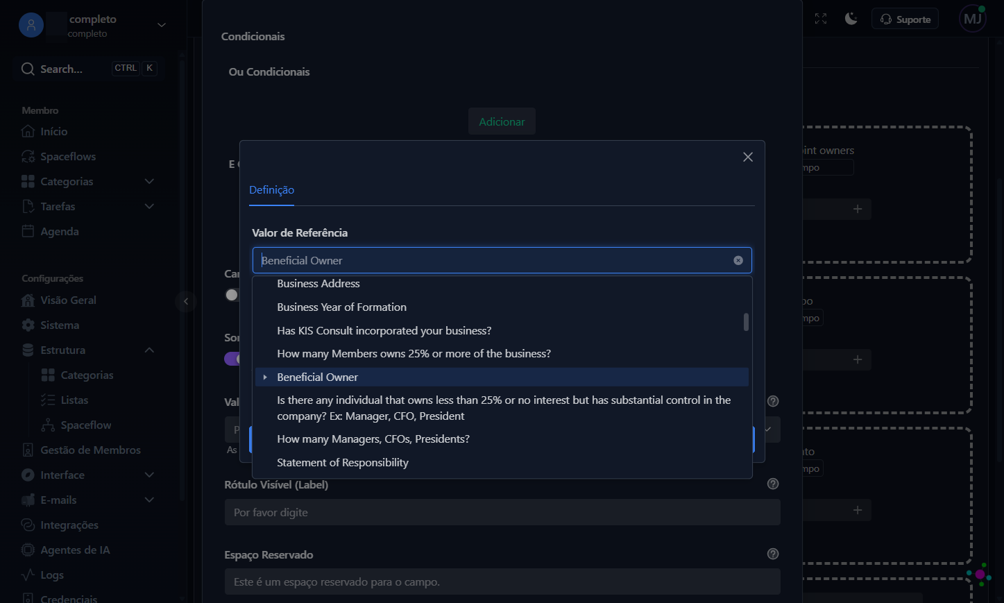1004x603 pixels.
Task: Click the Valor de Referência input
Action: click(x=502, y=260)
